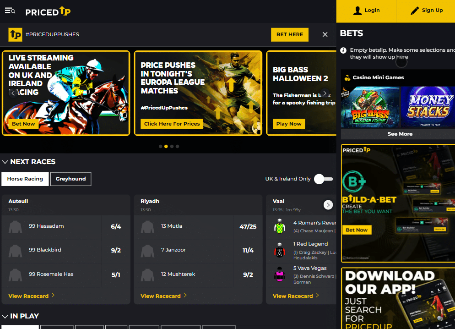This screenshot has height=329, width=455.
Task: Collapse the Next Races section
Action: coord(5,162)
